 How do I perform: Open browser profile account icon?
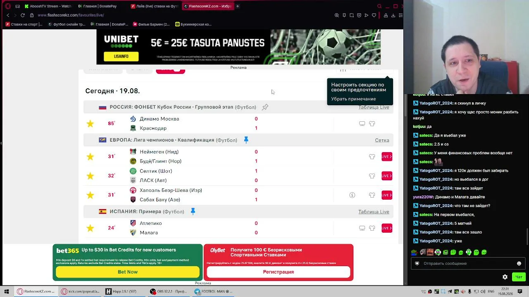click(386, 15)
